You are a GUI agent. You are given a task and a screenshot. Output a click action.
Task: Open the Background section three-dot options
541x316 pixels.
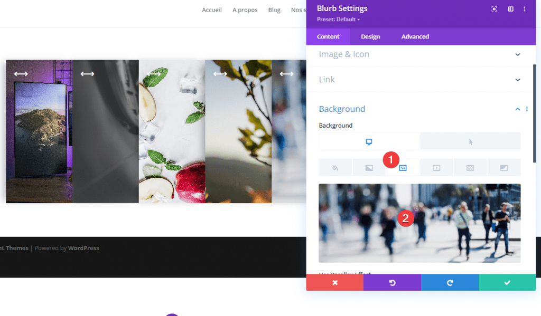(527, 109)
